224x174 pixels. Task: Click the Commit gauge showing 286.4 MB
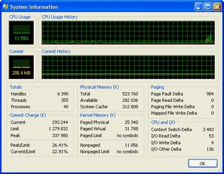tap(21, 67)
